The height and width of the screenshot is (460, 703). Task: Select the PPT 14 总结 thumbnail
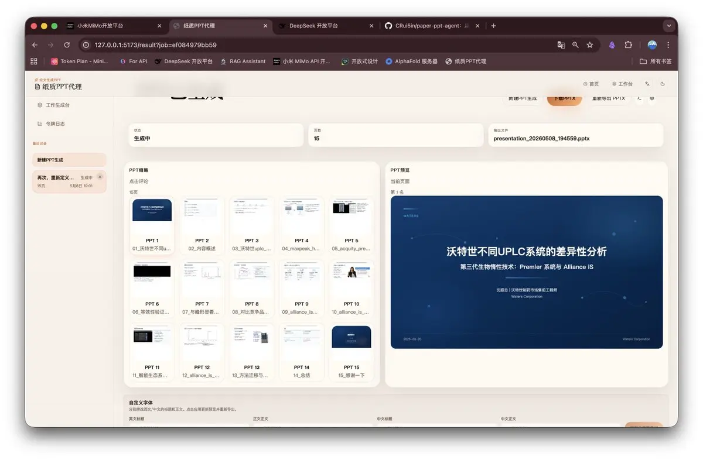[x=302, y=353]
